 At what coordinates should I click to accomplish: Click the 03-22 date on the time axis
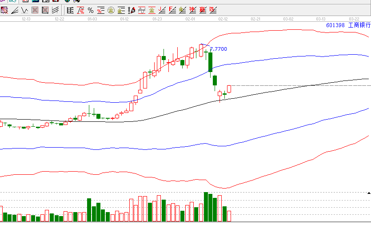click(354, 19)
